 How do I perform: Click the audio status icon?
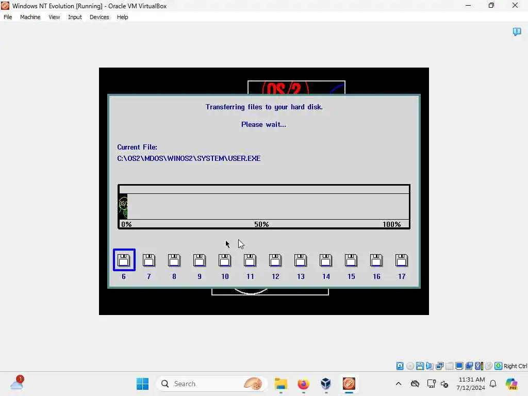430,366
